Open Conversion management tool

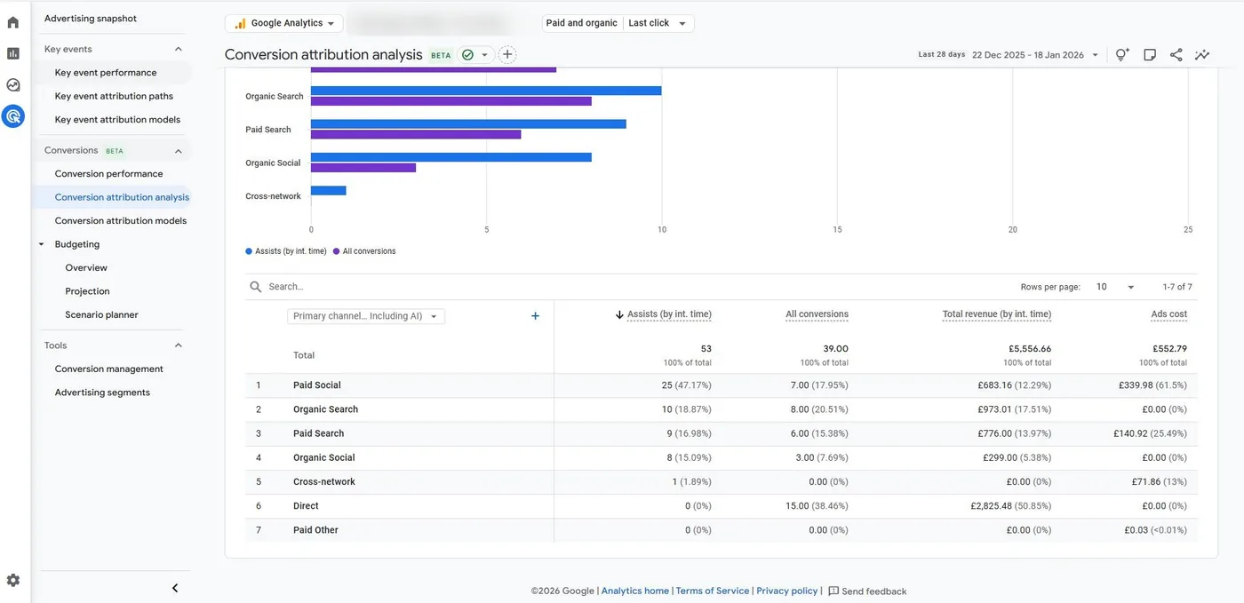coord(109,369)
